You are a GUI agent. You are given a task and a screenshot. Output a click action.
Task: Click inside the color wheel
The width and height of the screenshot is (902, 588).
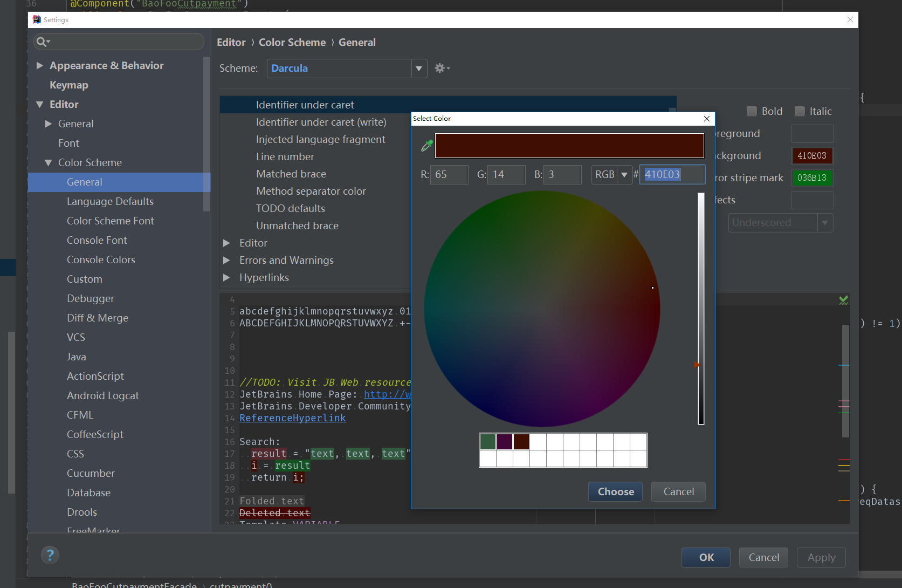click(542, 309)
